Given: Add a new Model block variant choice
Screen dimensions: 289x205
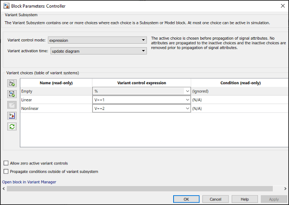Looking at the screenshot, I should pyautogui.click(x=12, y=94).
